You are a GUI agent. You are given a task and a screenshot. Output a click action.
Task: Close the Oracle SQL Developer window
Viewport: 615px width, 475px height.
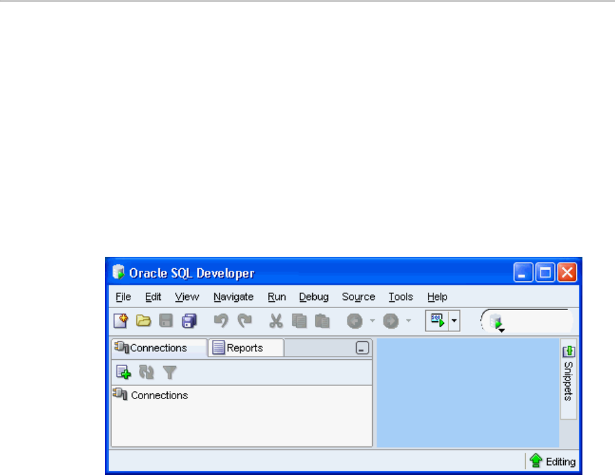click(x=567, y=272)
